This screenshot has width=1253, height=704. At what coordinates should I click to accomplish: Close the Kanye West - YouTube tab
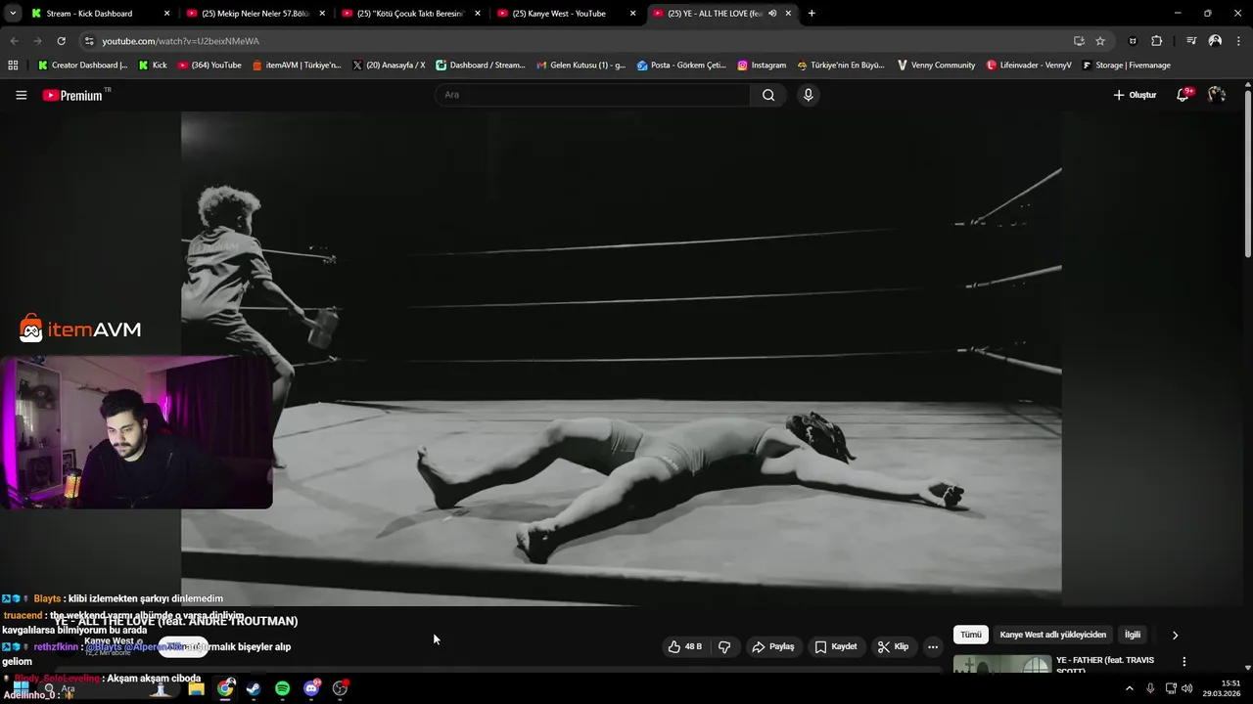pos(632,14)
